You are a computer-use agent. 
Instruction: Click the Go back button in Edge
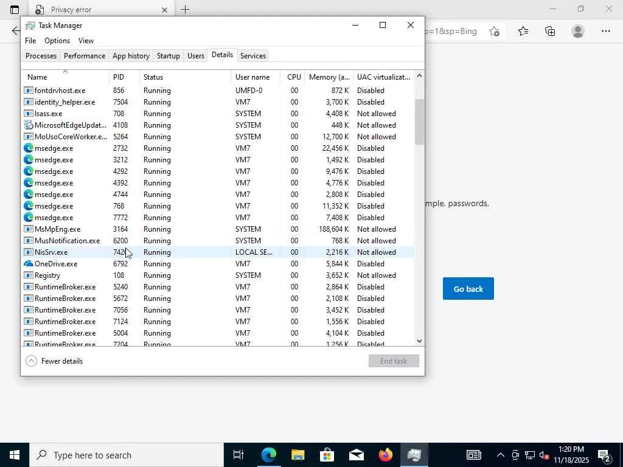468,289
